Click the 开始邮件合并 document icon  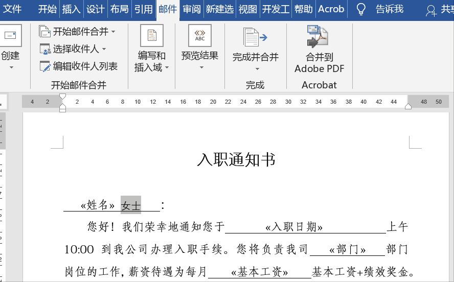(44, 31)
